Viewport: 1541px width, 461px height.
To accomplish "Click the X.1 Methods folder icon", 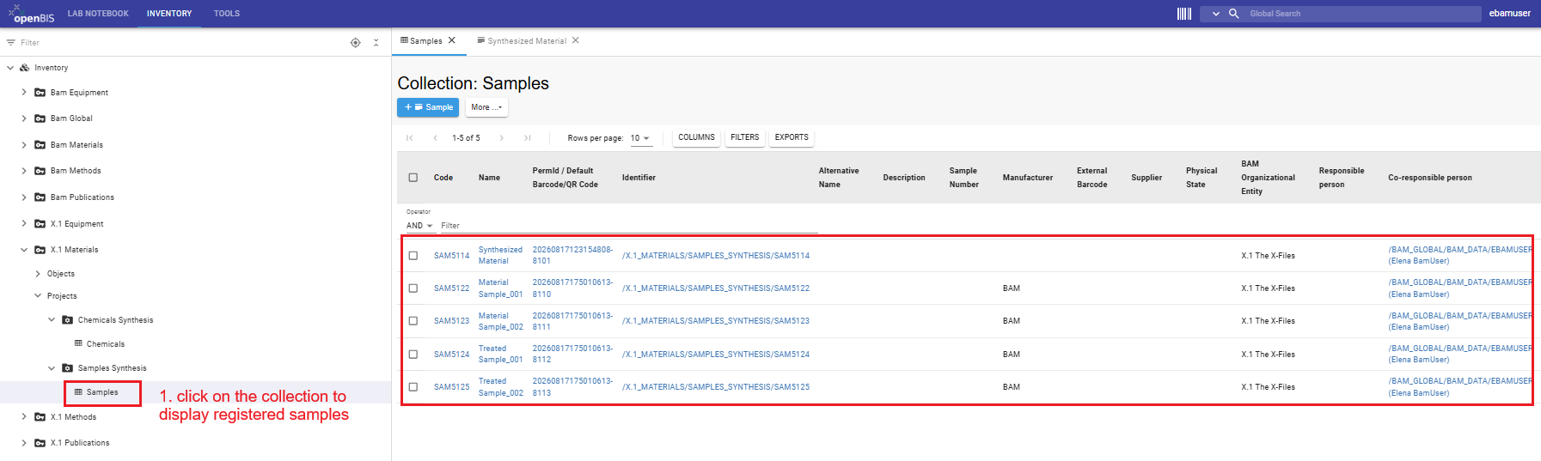I will pyautogui.click(x=40, y=417).
